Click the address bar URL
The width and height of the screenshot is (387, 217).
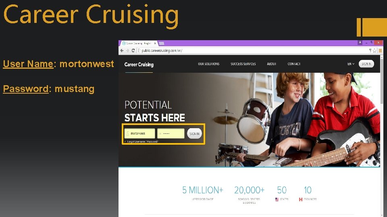162,51
